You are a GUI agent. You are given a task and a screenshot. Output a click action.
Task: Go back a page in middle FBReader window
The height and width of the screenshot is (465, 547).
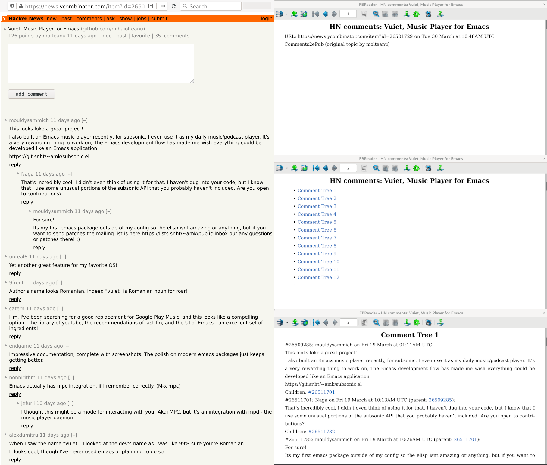325,168
